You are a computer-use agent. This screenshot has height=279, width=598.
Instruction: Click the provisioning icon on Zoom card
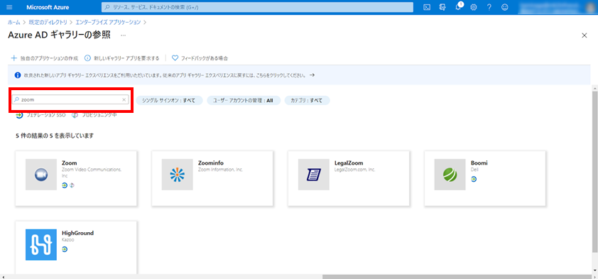(71, 185)
